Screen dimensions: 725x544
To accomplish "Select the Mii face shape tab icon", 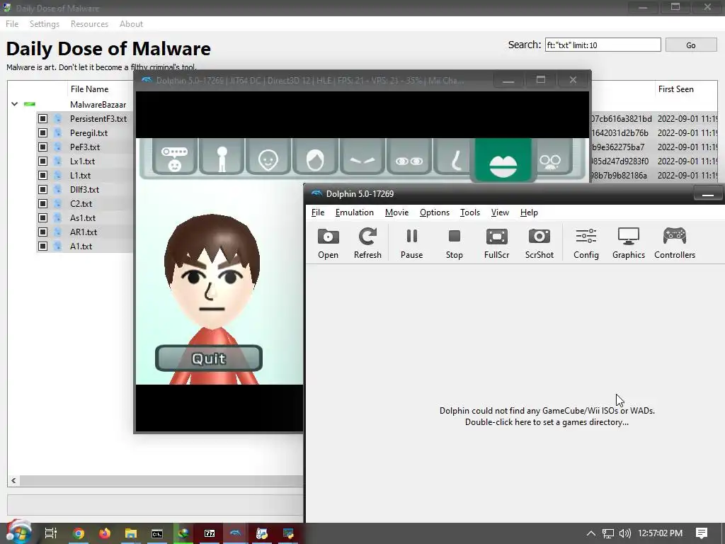I will [x=268, y=157].
